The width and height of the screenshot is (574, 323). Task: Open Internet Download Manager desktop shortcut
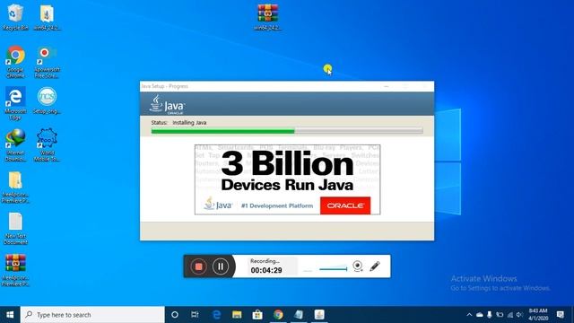pos(15,145)
